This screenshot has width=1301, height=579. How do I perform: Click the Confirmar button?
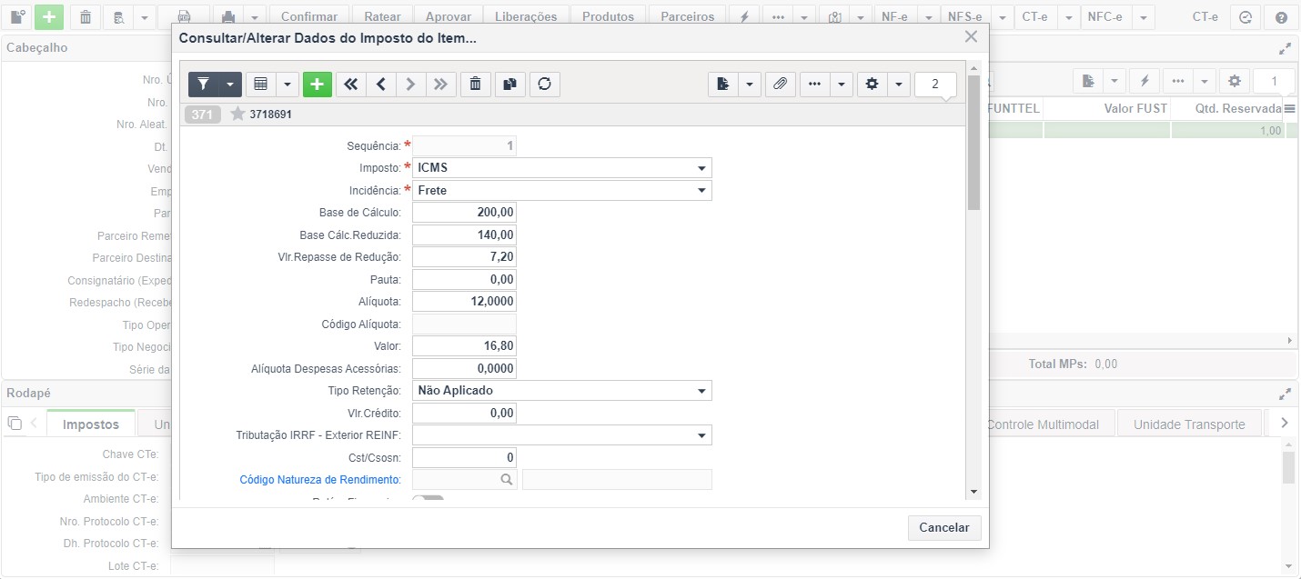coord(309,16)
